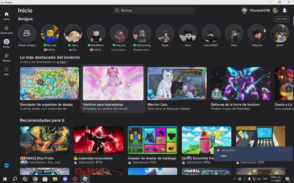
Task: Expand hidden system tray icons
Action: (x=235, y=179)
